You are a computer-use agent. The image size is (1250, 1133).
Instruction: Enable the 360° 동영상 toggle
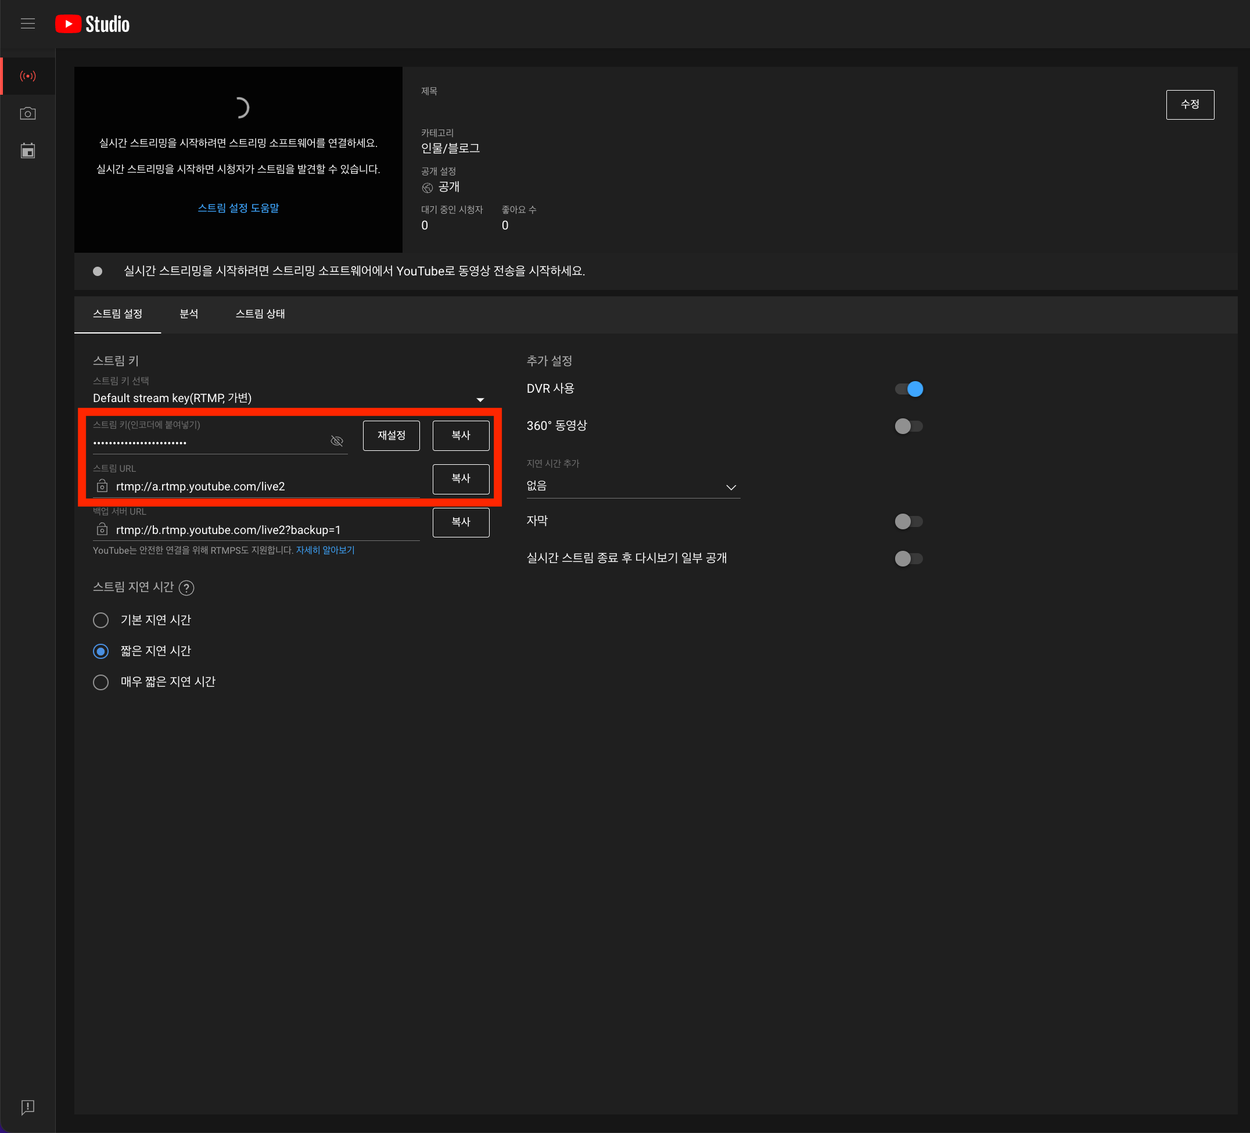click(909, 426)
